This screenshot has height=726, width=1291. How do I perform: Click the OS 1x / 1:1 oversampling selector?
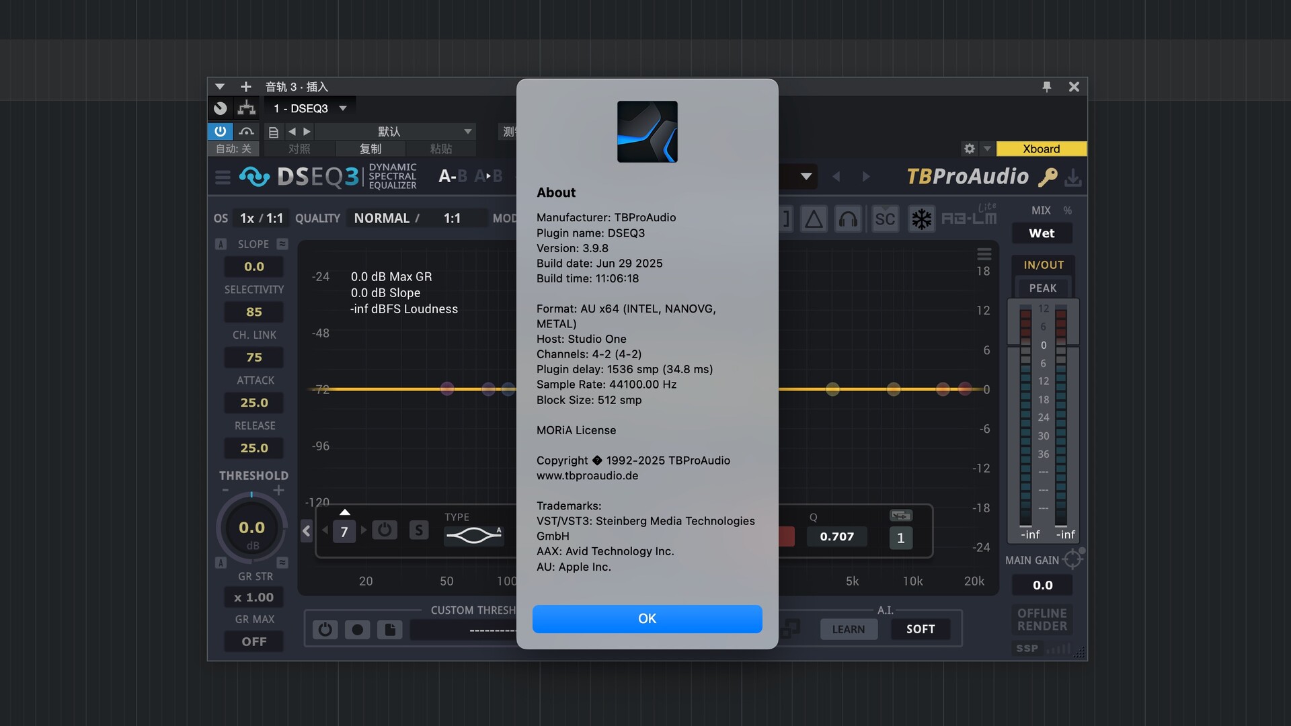pyautogui.click(x=262, y=218)
